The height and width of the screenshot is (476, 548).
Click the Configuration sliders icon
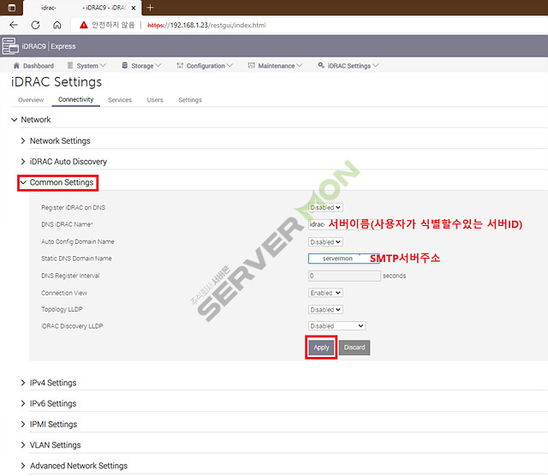(x=180, y=65)
